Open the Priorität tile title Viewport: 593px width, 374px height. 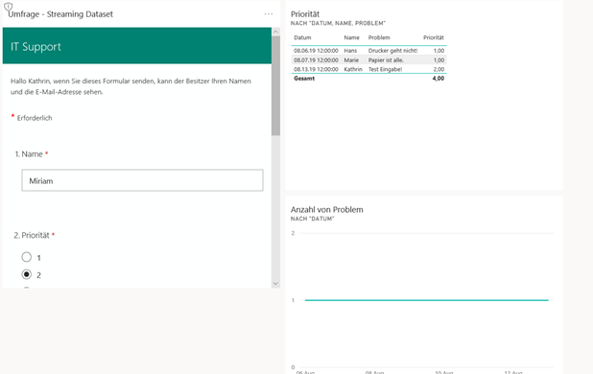click(x=305, y=14)
